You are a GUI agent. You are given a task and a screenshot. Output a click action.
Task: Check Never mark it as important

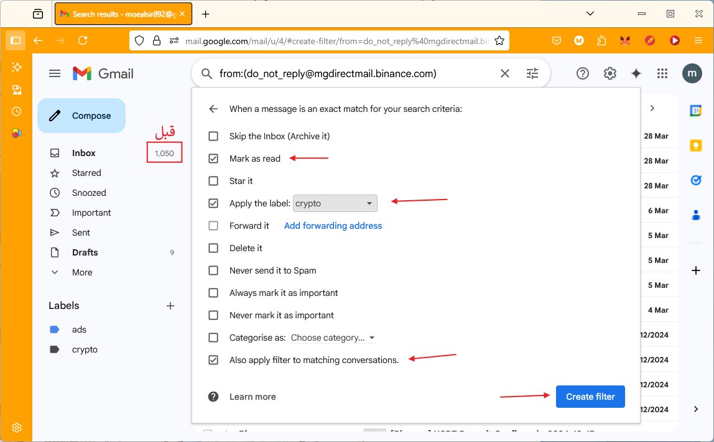coord(213,315)
